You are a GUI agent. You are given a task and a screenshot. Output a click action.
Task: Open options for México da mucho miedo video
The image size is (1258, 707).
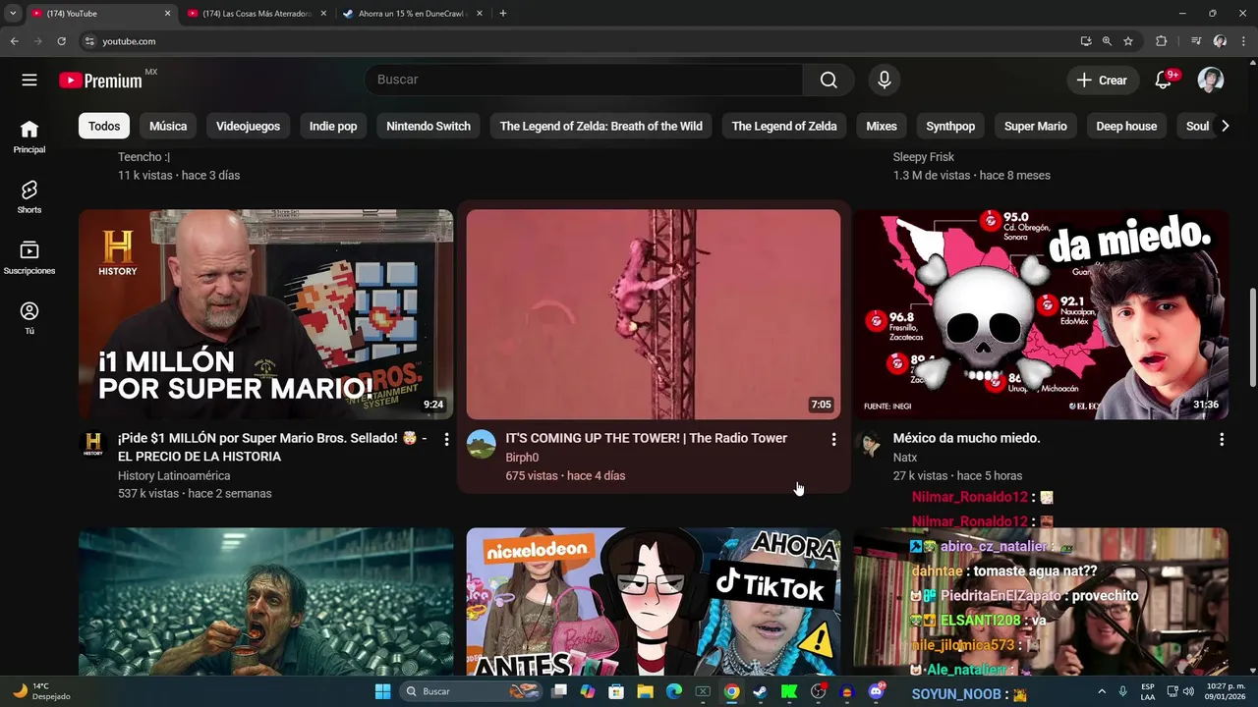pyautogui.click(x=1221, y=439)
